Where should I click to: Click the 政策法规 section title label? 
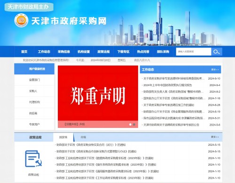click(x=35, y=137)
